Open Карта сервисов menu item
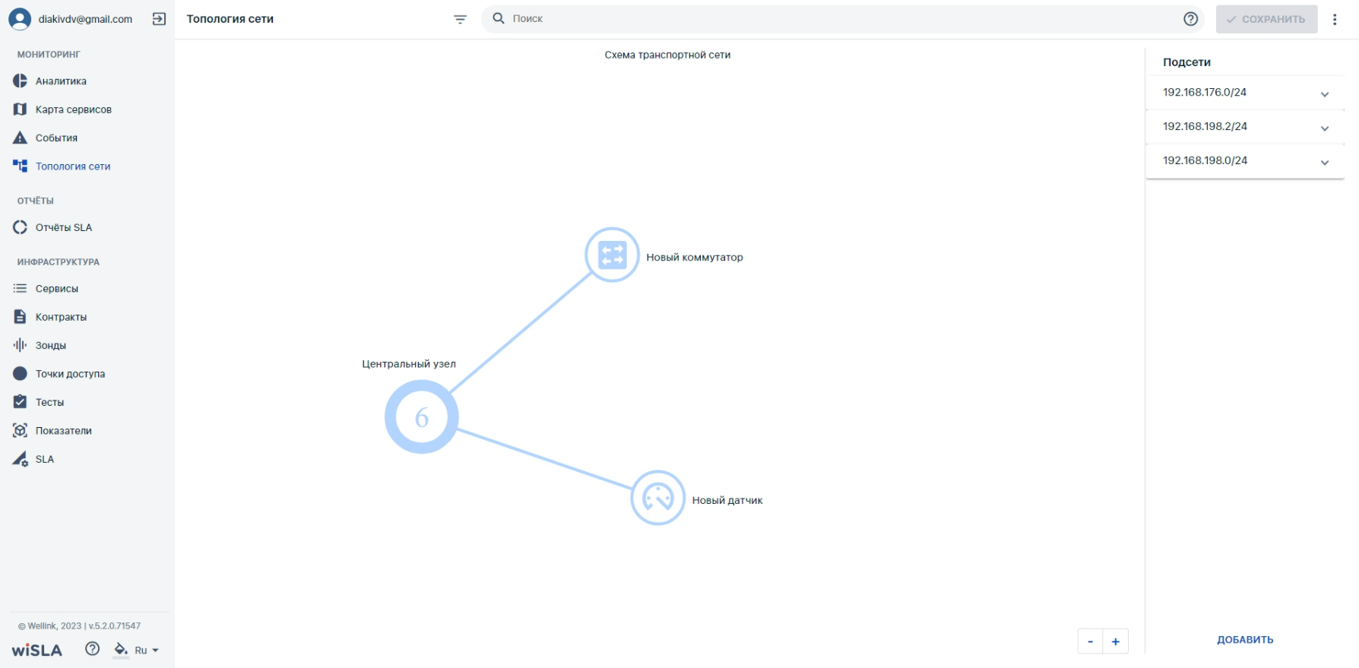1359x668 pixels. 73,109
